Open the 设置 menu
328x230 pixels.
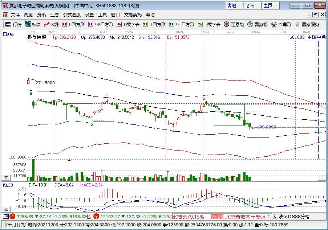pyautogui.click(x=89, y=15)
